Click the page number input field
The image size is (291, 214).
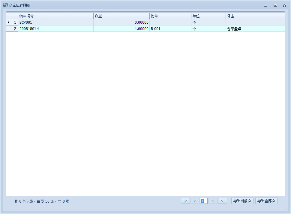(204, 201)
